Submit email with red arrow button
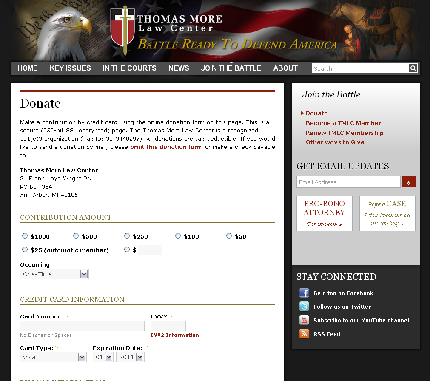The image size is (430, 381). point(408,182)
